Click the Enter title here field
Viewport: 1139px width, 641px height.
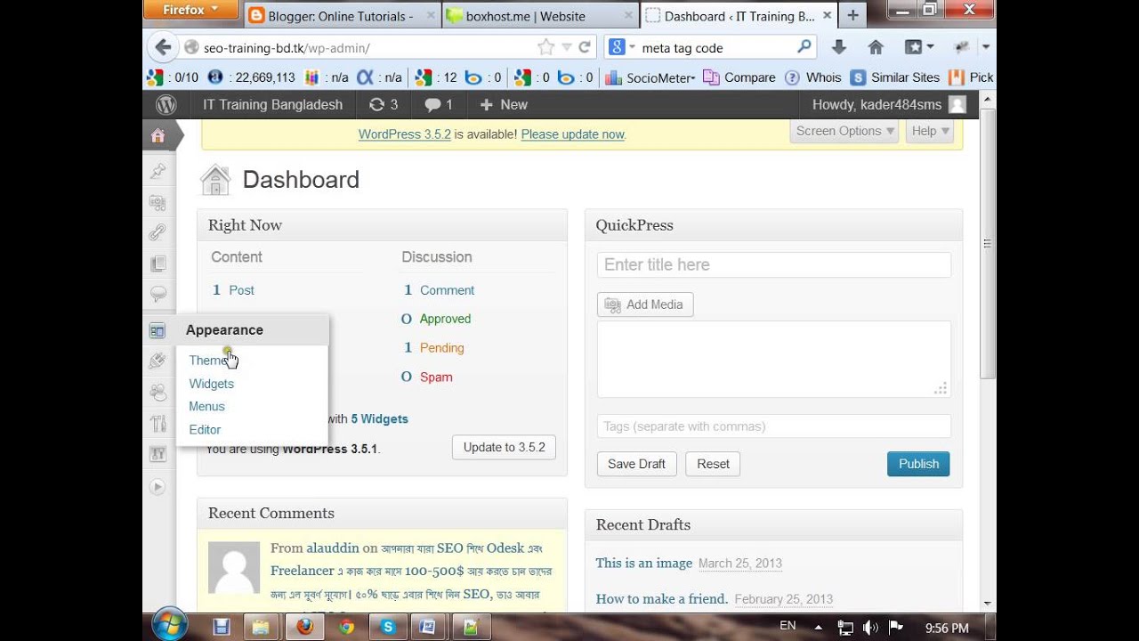point(773,264)
